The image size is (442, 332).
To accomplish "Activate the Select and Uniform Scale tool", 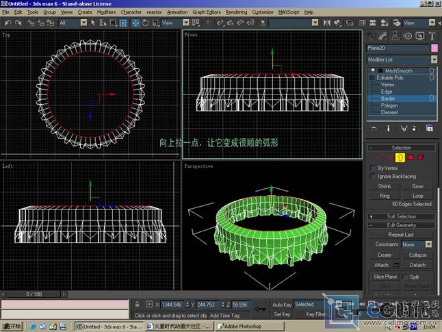I will [x=155, y=23].
